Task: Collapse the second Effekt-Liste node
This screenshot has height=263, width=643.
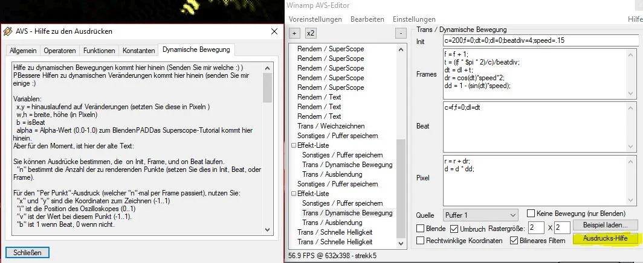Action: tap(294, 194)
